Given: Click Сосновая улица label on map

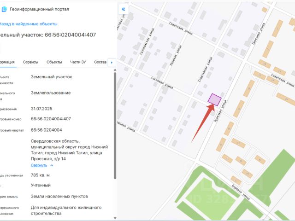Looking at the screenshot, I should [162, 82].
